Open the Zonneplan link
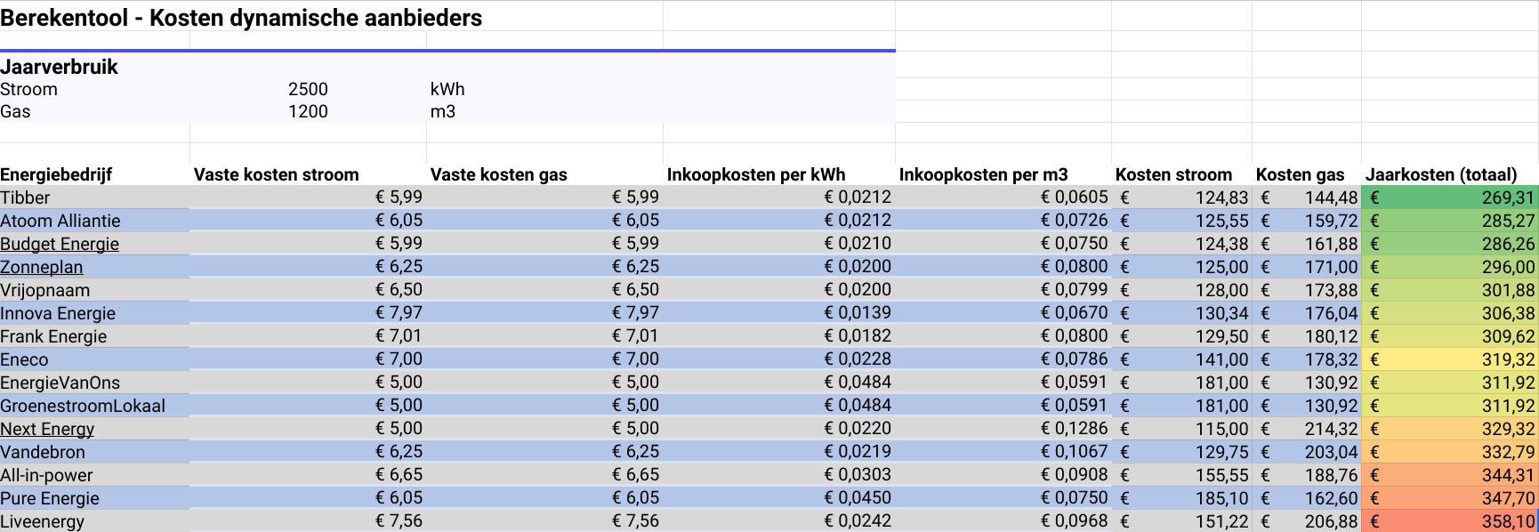This screenshot has height=532, width=1539. [41, 267]
